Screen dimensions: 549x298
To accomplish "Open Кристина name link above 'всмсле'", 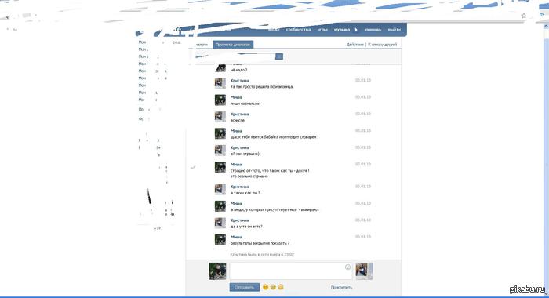I will 240,114.
